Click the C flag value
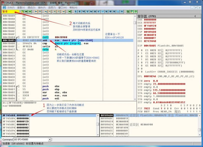Image resolution: width=203 pixels, height=147 pixels. tap(142, 50)
